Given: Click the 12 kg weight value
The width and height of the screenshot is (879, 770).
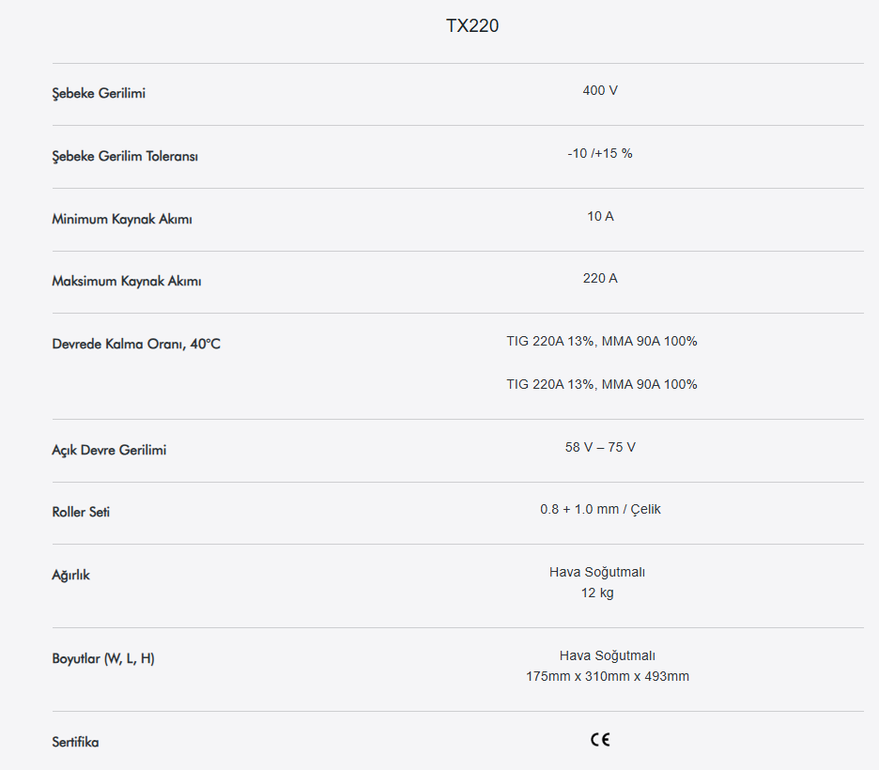Looking at the screenshot, I should [x=597, y=593].
